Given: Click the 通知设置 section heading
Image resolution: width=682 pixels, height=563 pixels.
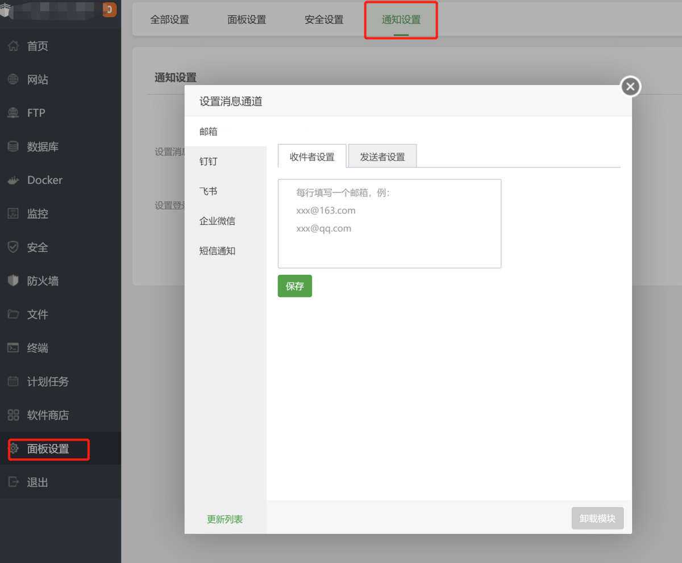Looking at the screenshot, I should click(x=176, y=78).
